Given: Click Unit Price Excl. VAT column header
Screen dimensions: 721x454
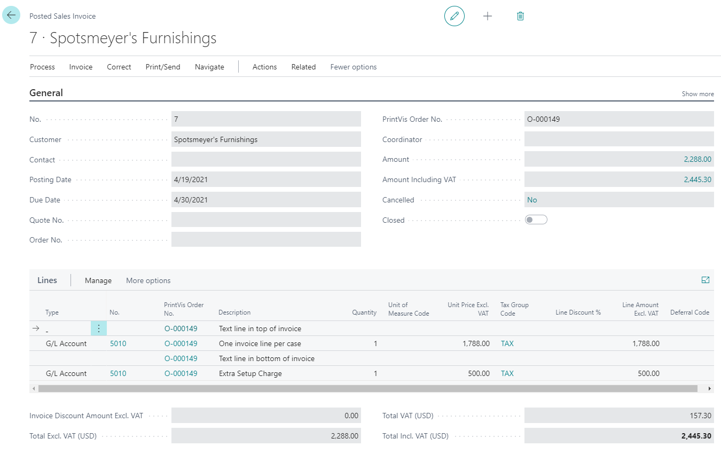Looking at the screenshot, I should [x=468, y=309].
